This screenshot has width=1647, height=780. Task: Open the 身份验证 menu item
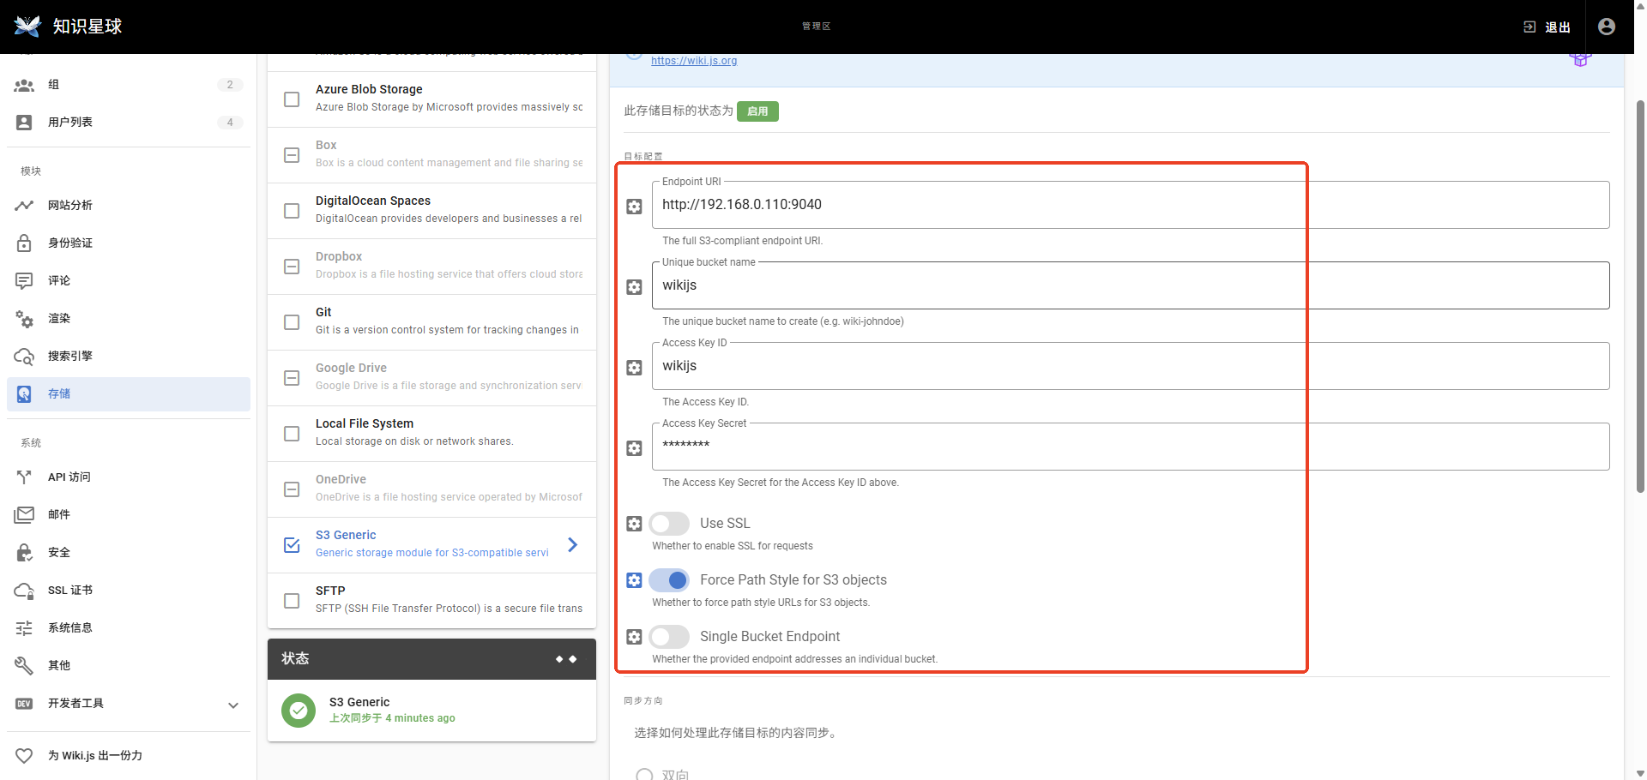pos(129,243)
